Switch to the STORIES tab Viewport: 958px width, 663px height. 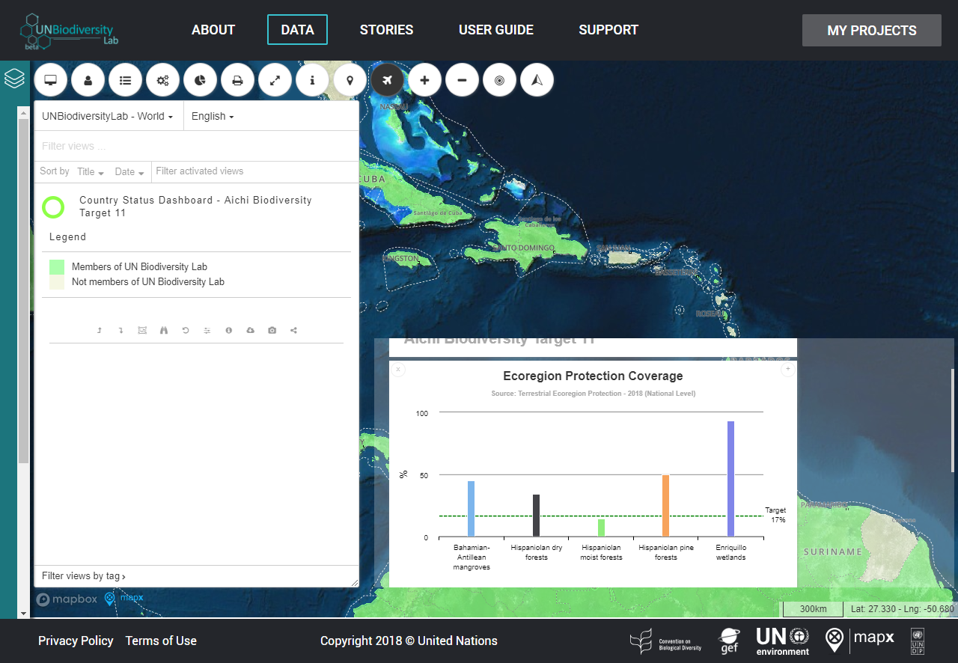pyautogui.click(x=386, y=30)
